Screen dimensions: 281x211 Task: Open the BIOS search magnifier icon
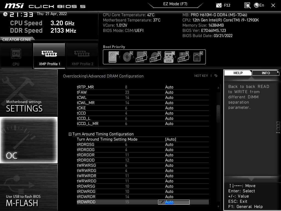click(x=248, y=5)
